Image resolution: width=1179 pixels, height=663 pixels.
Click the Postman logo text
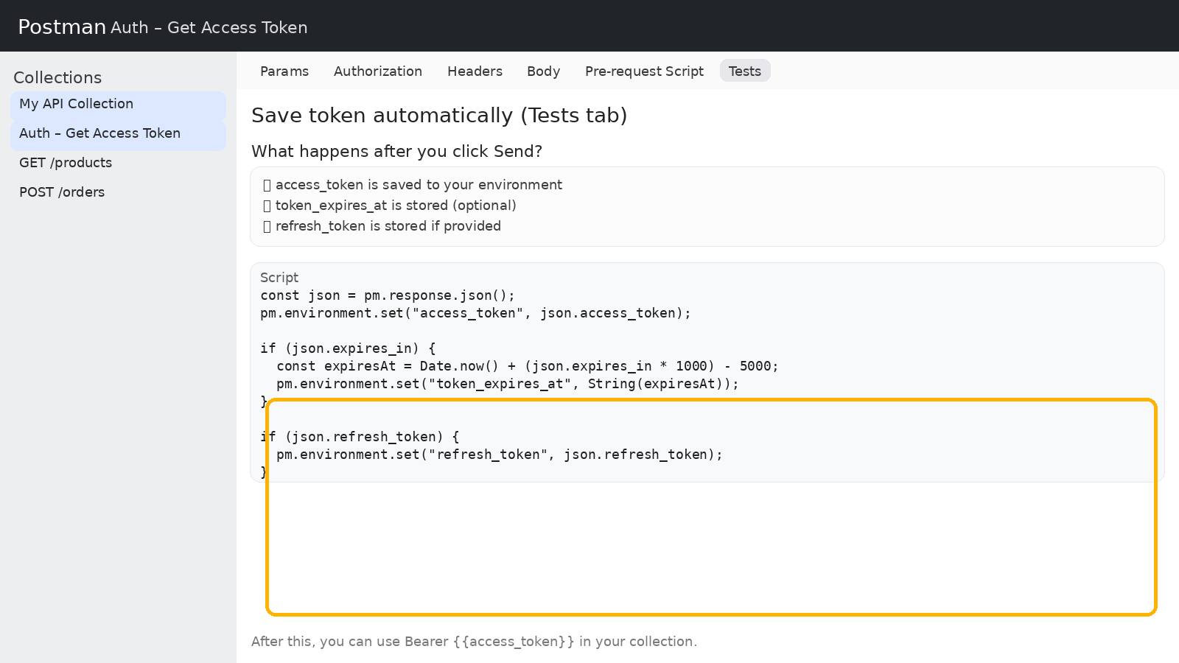pos(62,27)
